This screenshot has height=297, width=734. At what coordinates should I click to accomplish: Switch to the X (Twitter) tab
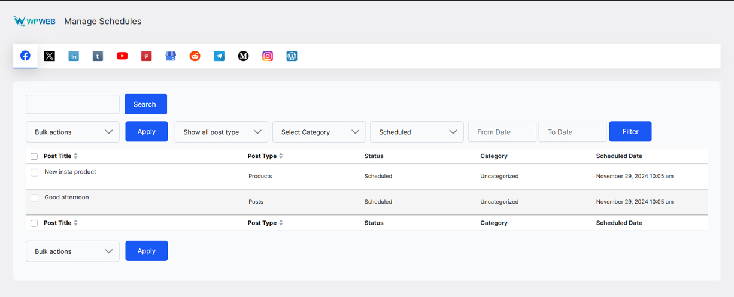[50, 56]
